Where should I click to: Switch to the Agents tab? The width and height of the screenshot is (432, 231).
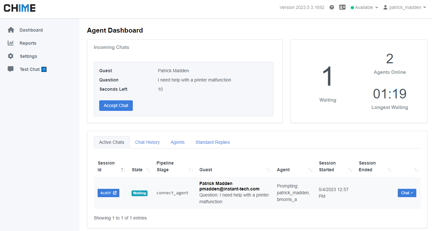click(x=178, y=142)
